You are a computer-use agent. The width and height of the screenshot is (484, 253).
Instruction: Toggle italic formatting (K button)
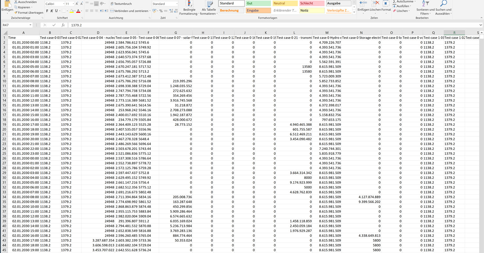52,11
